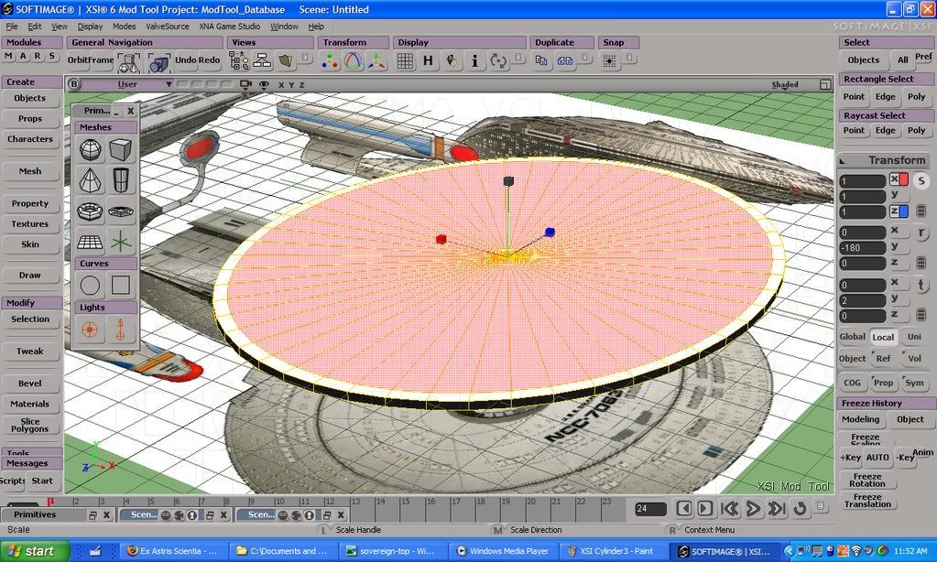Click the Snap toggle grid icon
The width and height of the screenshot is (937, 562).
pyautogui.click(x=609, y=61)
